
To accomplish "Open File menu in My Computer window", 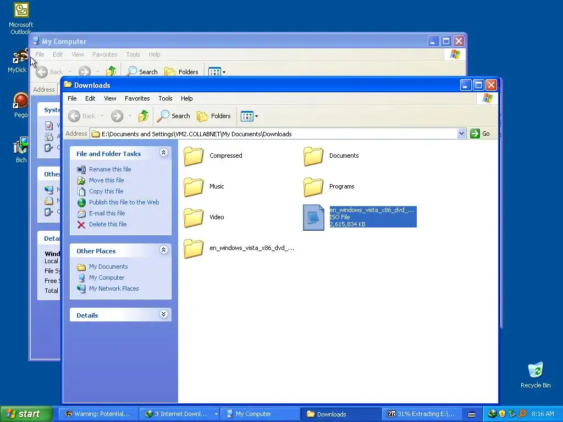I will point(40,54).
